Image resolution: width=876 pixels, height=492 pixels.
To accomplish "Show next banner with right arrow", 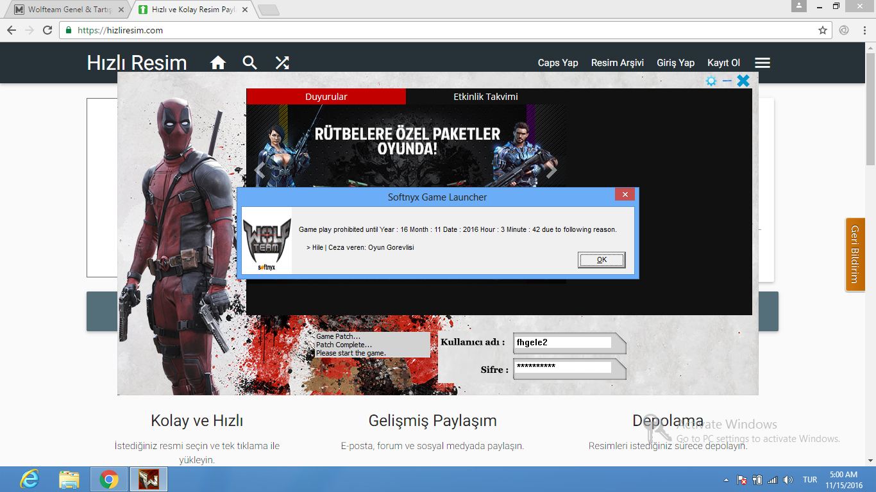I will pos(552,171).
